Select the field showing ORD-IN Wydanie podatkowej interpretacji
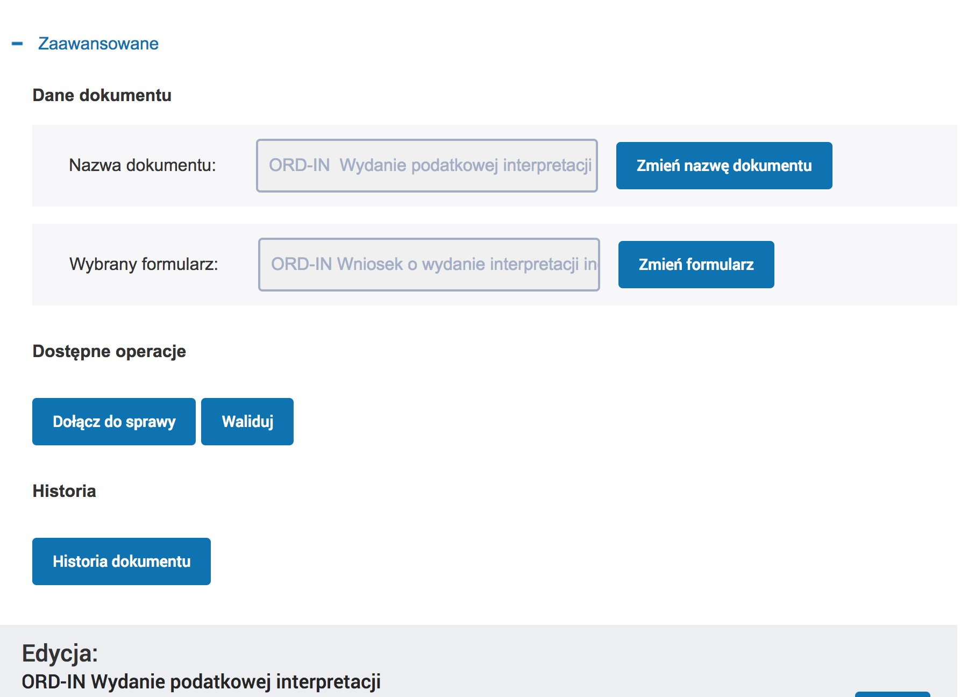968x697 pixels. [x=426, y=166]
